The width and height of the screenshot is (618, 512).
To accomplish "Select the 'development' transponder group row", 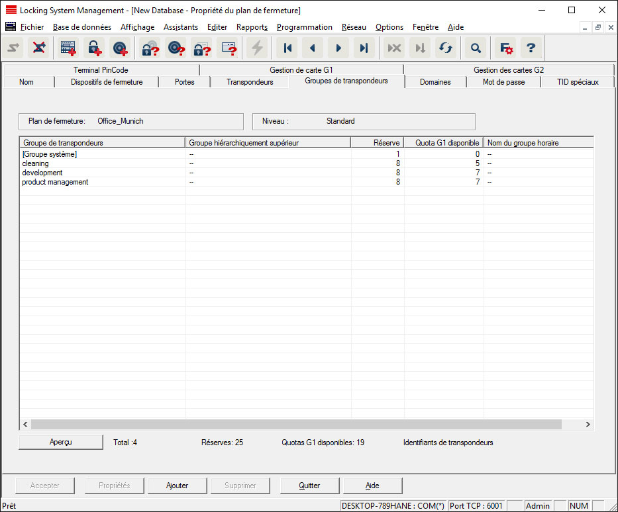I will click(x=42, y=173).
